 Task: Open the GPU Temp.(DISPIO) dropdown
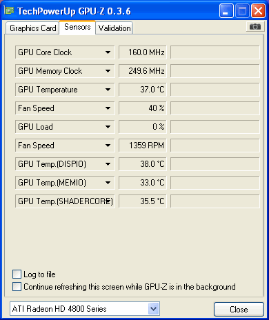point(108,164)
